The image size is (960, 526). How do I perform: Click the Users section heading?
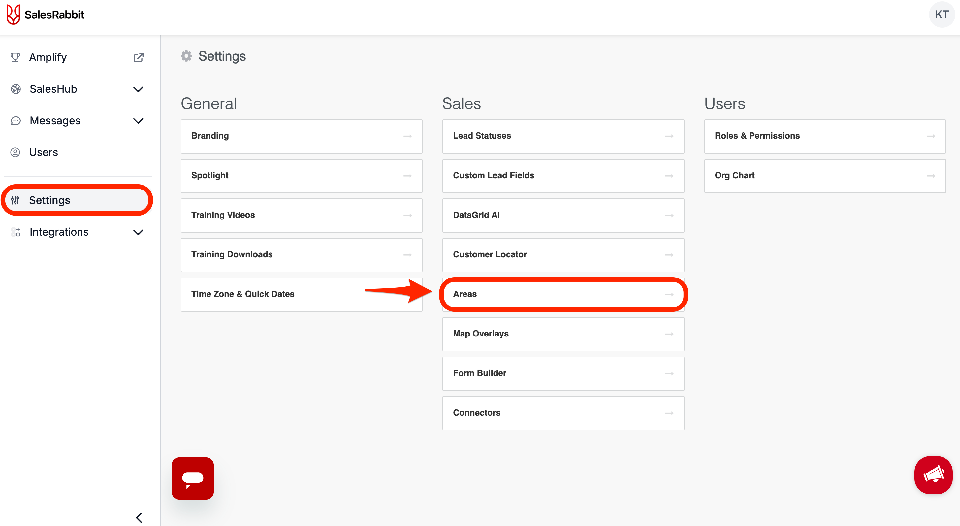pyautogui.click(x=724, y=103)
